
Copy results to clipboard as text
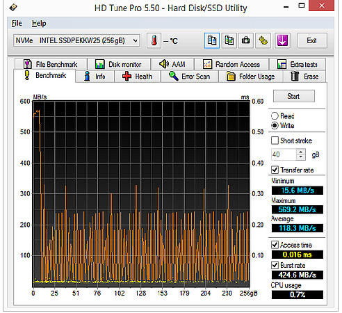(x=212, y=41)
